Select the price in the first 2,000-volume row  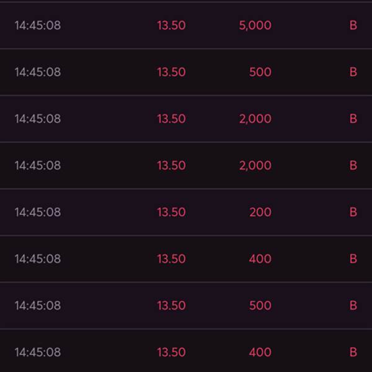pos(171,118)
